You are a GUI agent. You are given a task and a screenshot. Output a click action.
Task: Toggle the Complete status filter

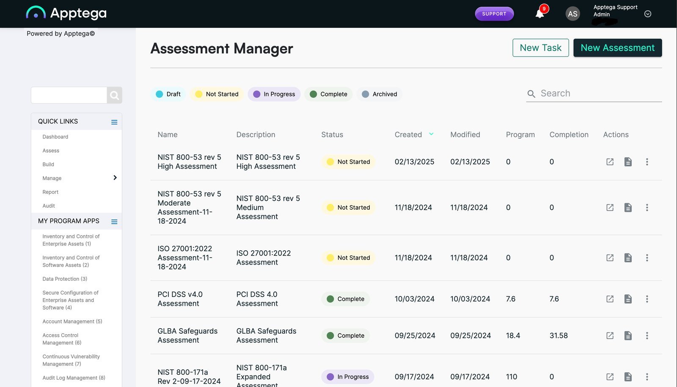328,94
